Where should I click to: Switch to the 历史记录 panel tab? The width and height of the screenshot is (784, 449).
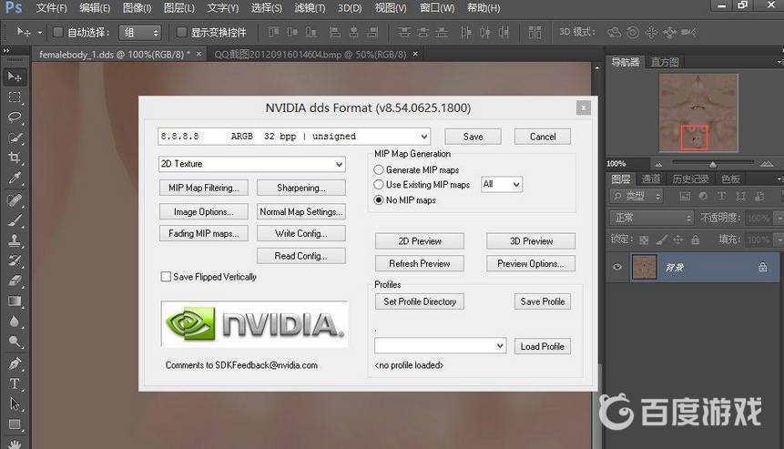(690, 179)
